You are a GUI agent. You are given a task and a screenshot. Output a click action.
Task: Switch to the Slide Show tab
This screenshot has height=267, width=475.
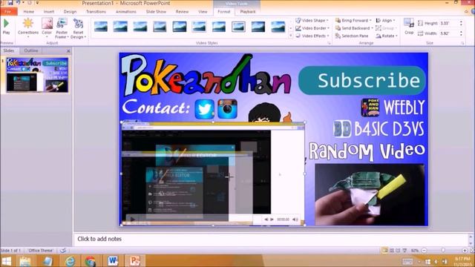(156, 12)
